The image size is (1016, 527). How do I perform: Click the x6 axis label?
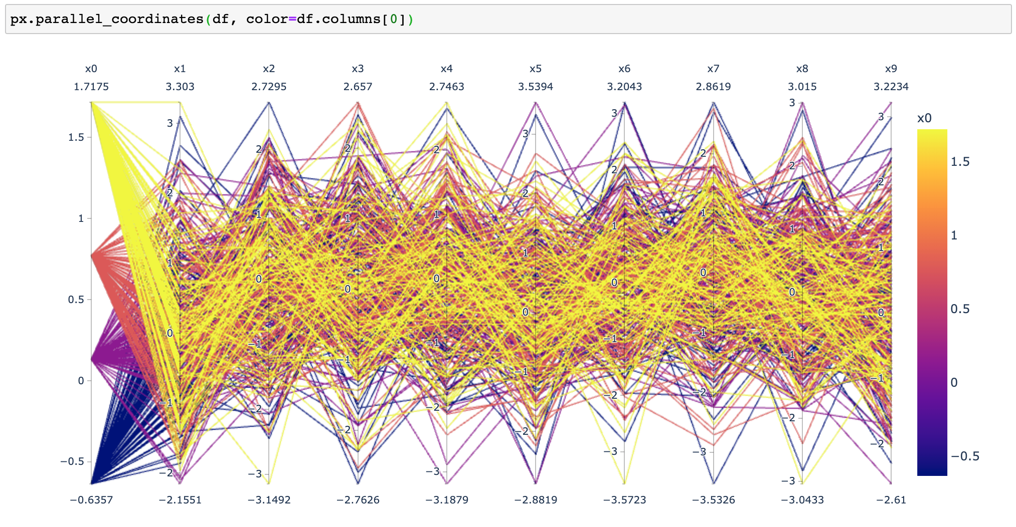tap(624, 69)
